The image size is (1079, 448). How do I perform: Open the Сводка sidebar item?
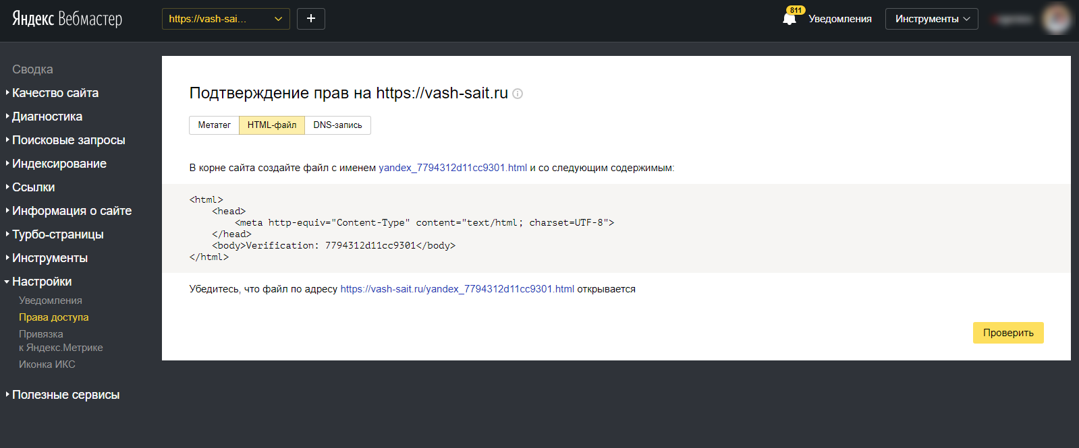[32, 69]
